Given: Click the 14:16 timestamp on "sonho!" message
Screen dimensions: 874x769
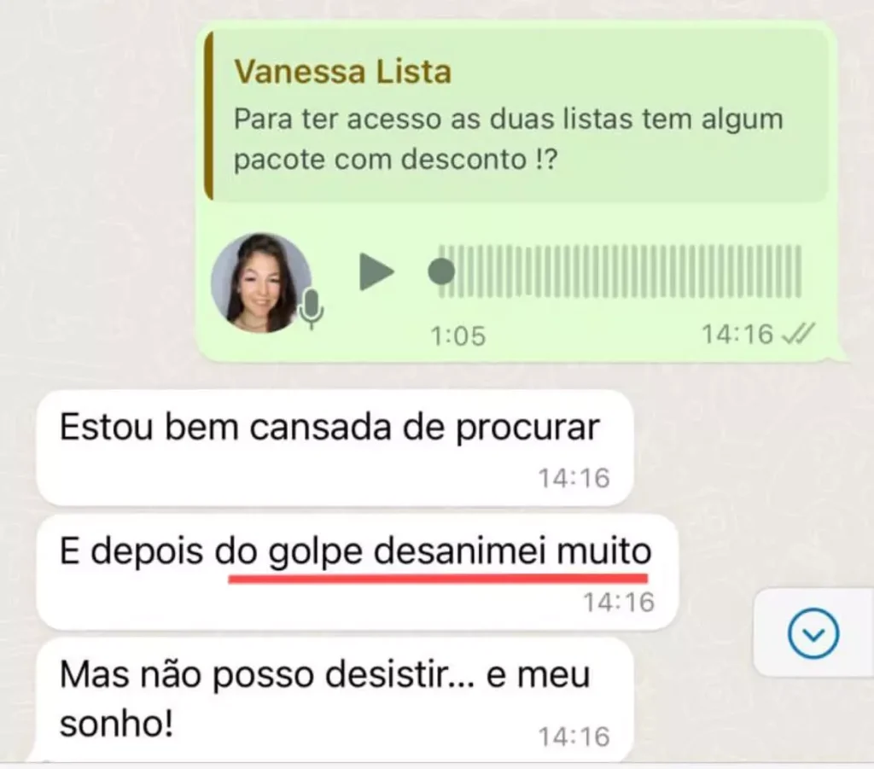Looking at the screenshot, I should [574, 737].
